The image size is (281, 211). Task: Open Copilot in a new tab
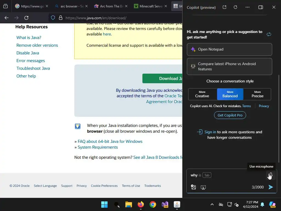tap(224, 7)
